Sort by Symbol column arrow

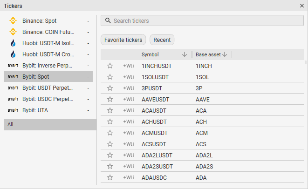185,54
